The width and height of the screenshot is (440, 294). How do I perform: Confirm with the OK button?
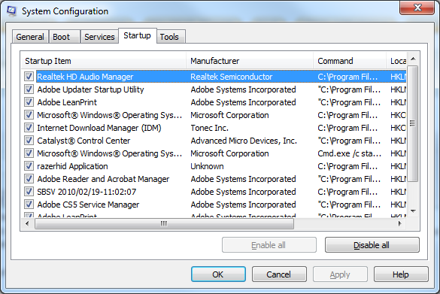(x=218, y=274)
